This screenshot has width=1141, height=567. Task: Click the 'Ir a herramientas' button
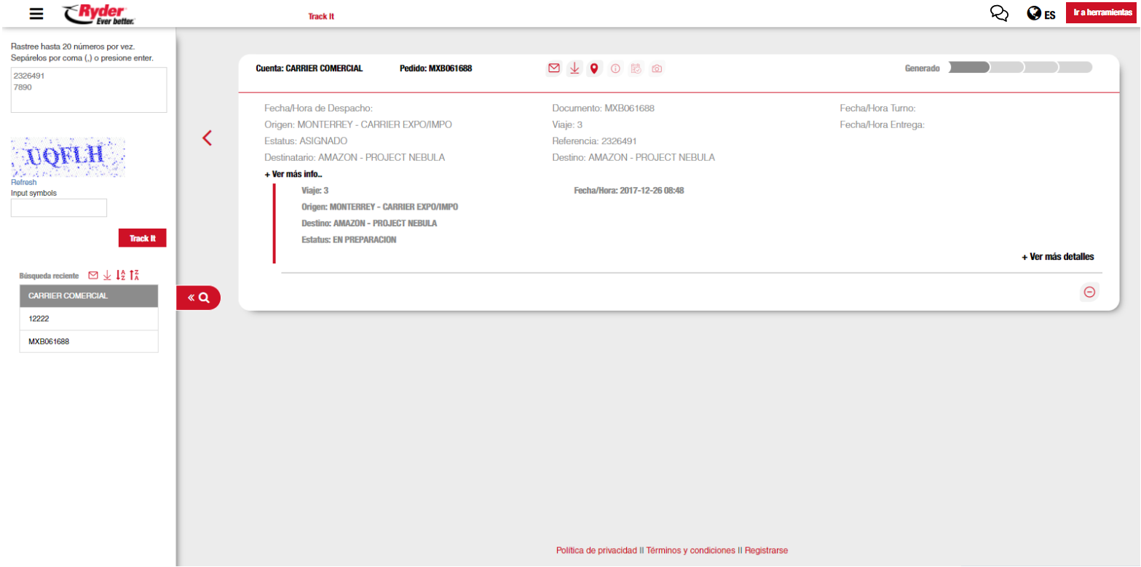[x=1102, y=14]
